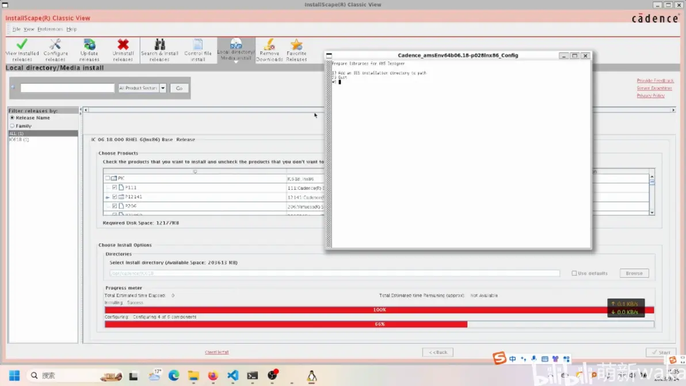Toggle the P12141 product checkbox
Image resolution: width=686 pixels, height=386 pixels.
(115, 197)
